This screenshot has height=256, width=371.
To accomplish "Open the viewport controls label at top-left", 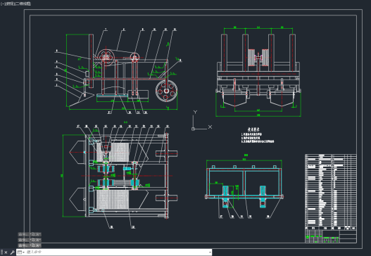I will (x=16, y=4).
